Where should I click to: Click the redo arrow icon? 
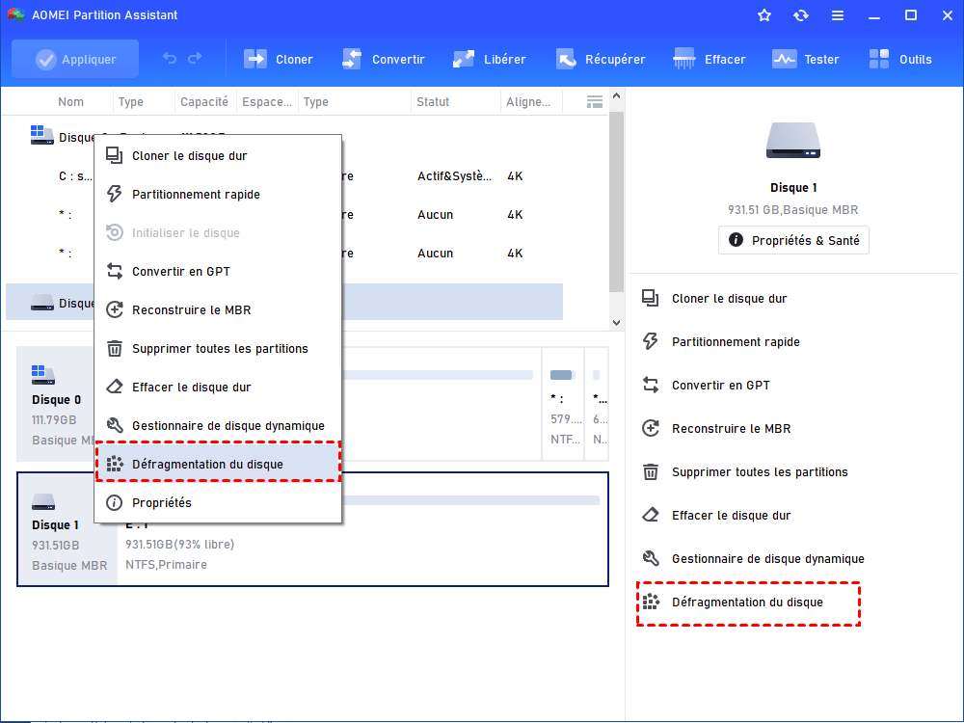tap(195, 59)
